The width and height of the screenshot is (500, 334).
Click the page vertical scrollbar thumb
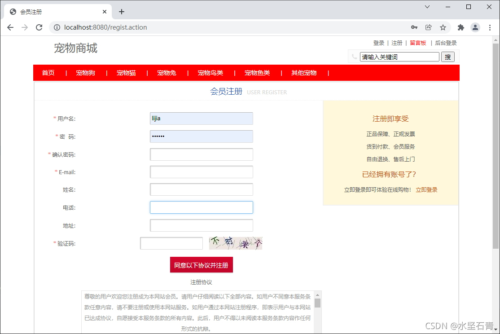pos(496,146)
